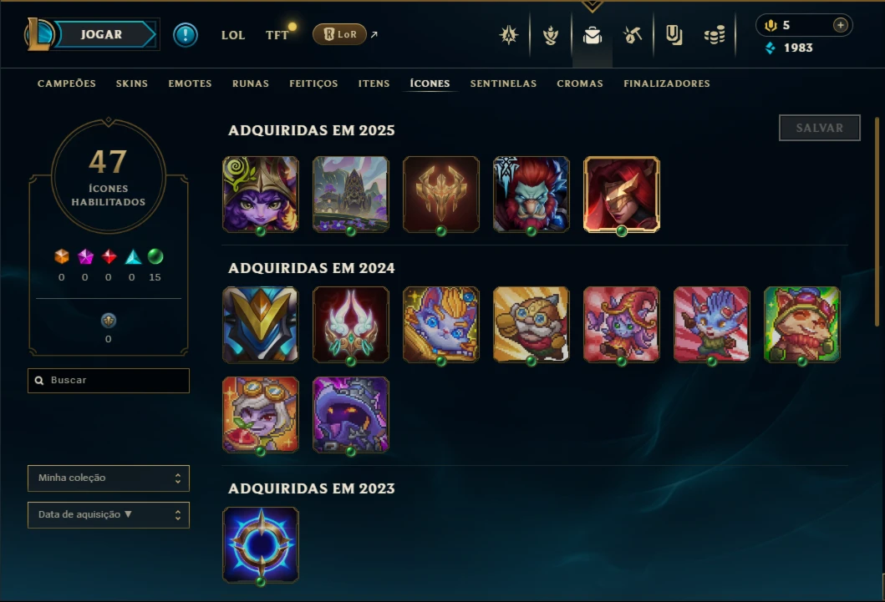Filter by the green rarity gem

(x=155, y=256)
